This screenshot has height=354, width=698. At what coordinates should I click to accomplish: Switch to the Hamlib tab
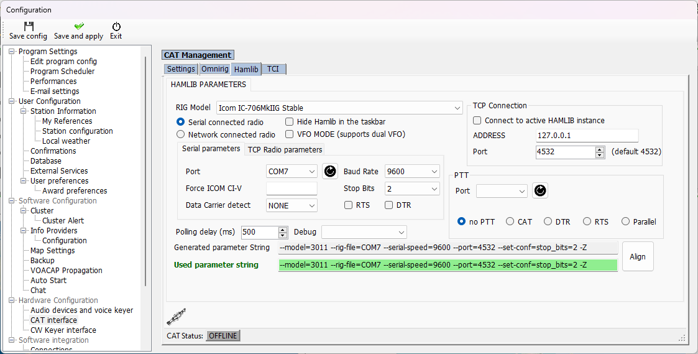pos(246,68)
